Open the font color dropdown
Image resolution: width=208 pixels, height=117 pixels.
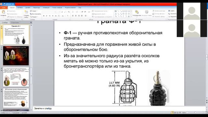(x=68, y=16)
